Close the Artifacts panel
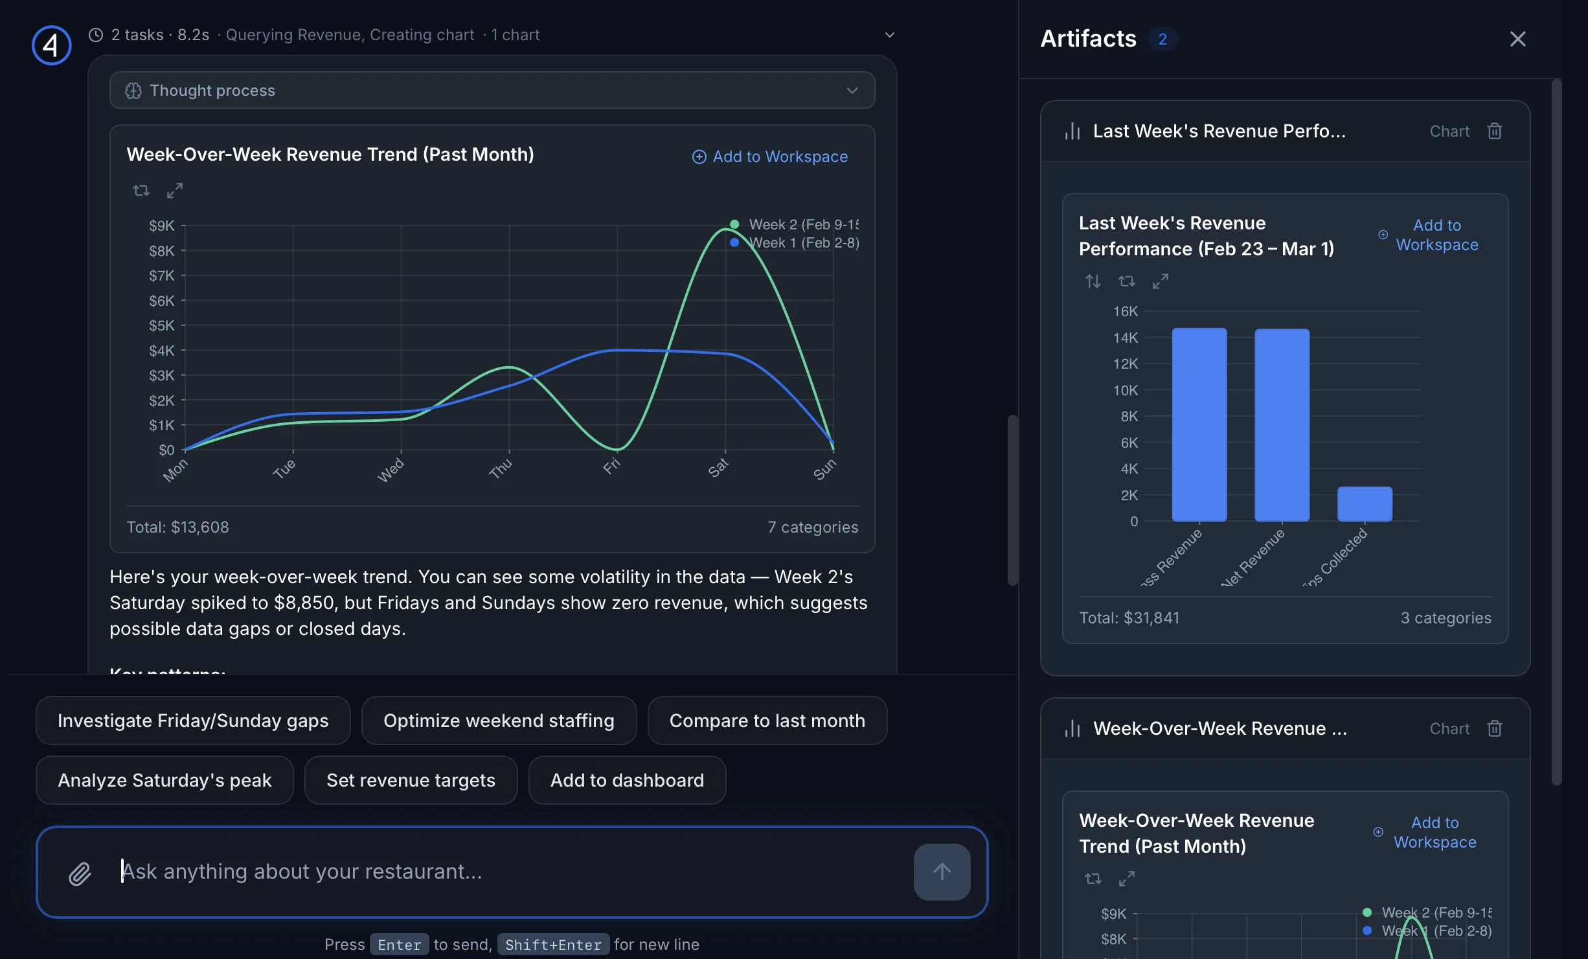Image resolution: width=1588 pixels, height=959 pixels. coord(1517,39)
